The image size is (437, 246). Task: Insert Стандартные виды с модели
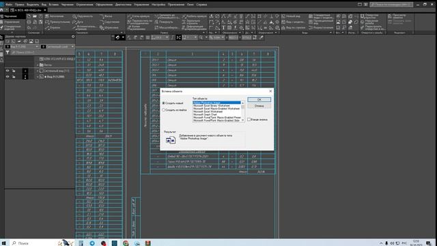pos(321,16)
